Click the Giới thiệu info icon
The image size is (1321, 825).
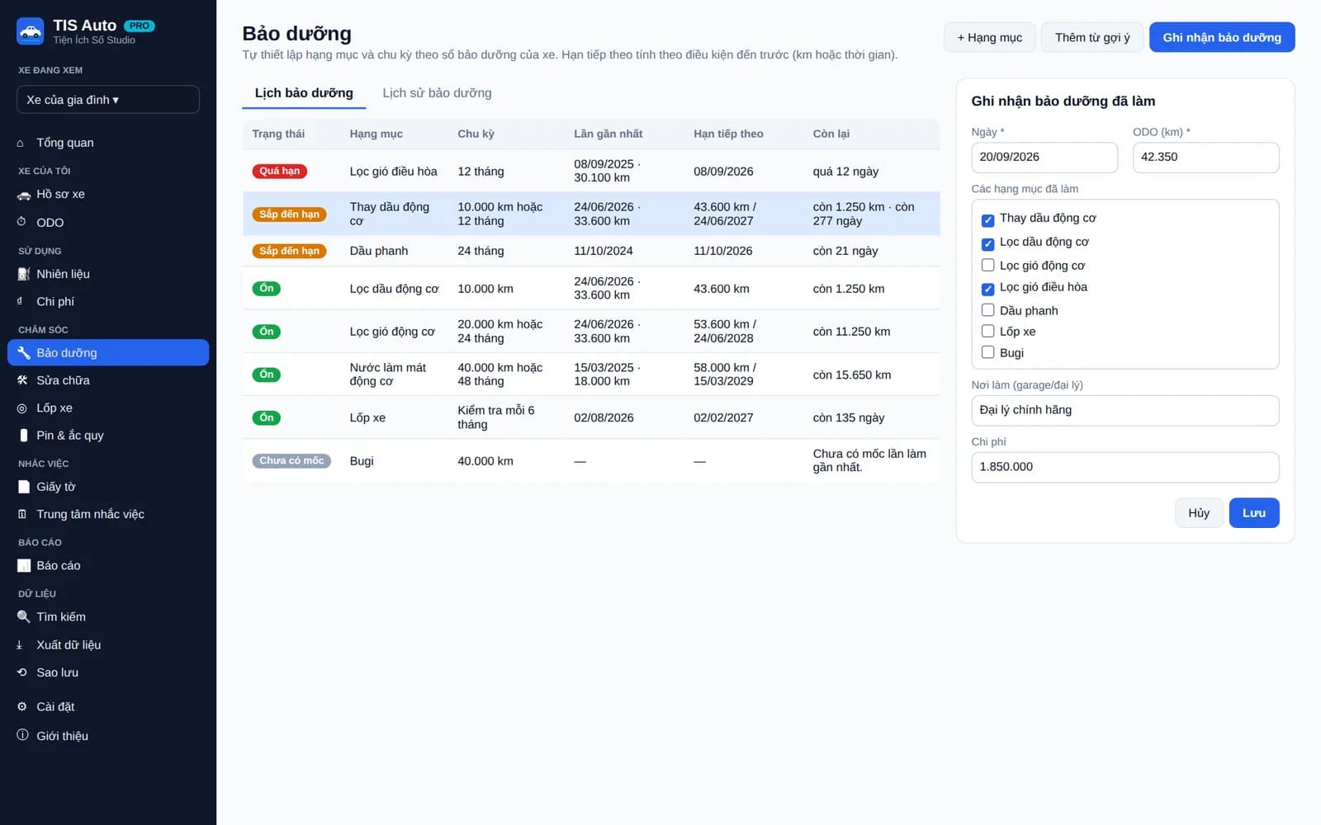22,735
